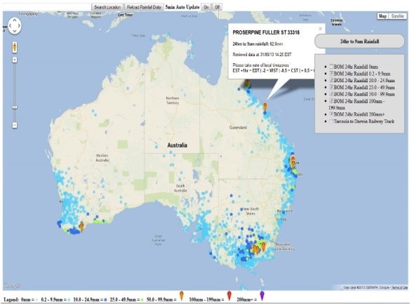Pan the map left with arrow control
This screenshot has height=307, width=412.
10,26
